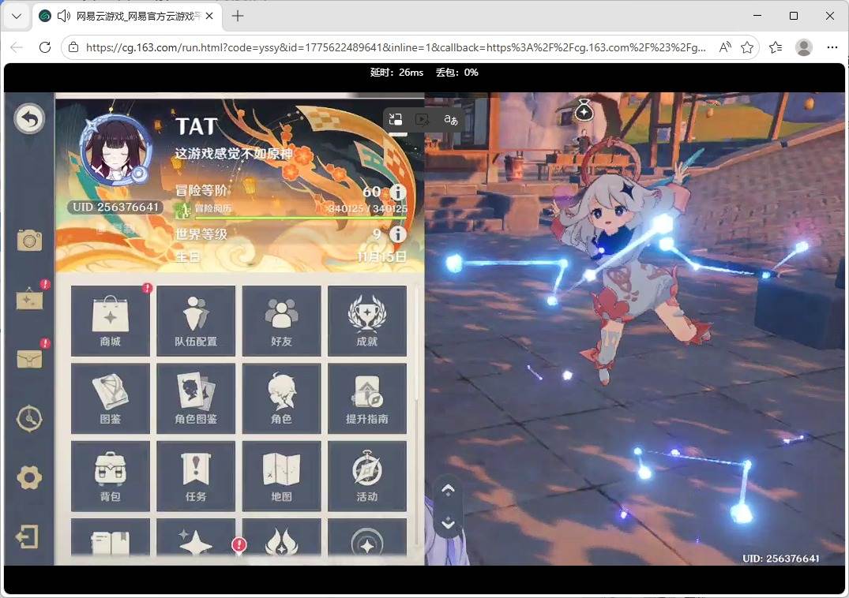Image resolution: width=849 pixels, height=598 pixels.
Task: Click info icon beside 世界等级 9
Action: pyautogui.click(x=397, y=234)
